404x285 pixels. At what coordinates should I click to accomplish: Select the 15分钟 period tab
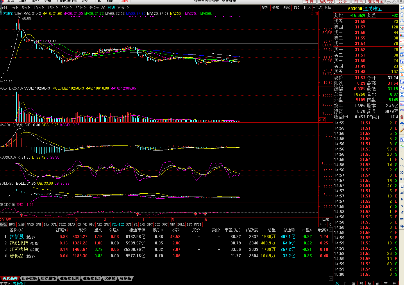(x=53, y=8)
